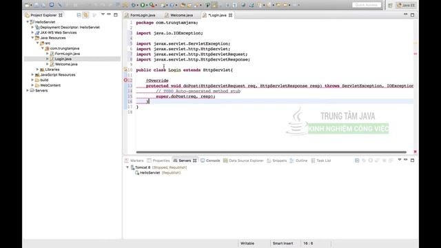Click the 'Smart Insert' status bar entry
This screenshot has height=248, width=441.
283,243
